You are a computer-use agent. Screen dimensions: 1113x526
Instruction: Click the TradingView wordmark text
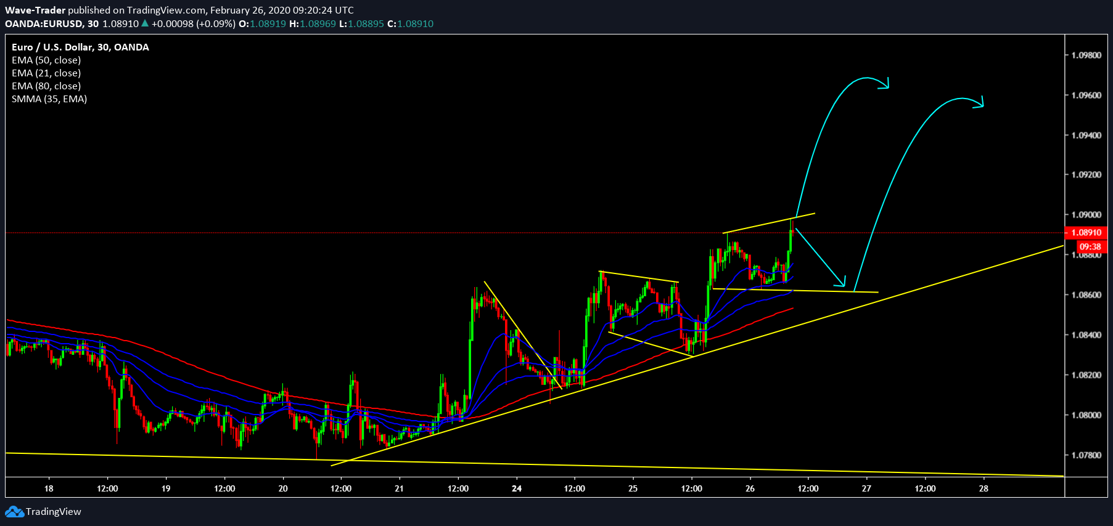(x=54, y=512)
